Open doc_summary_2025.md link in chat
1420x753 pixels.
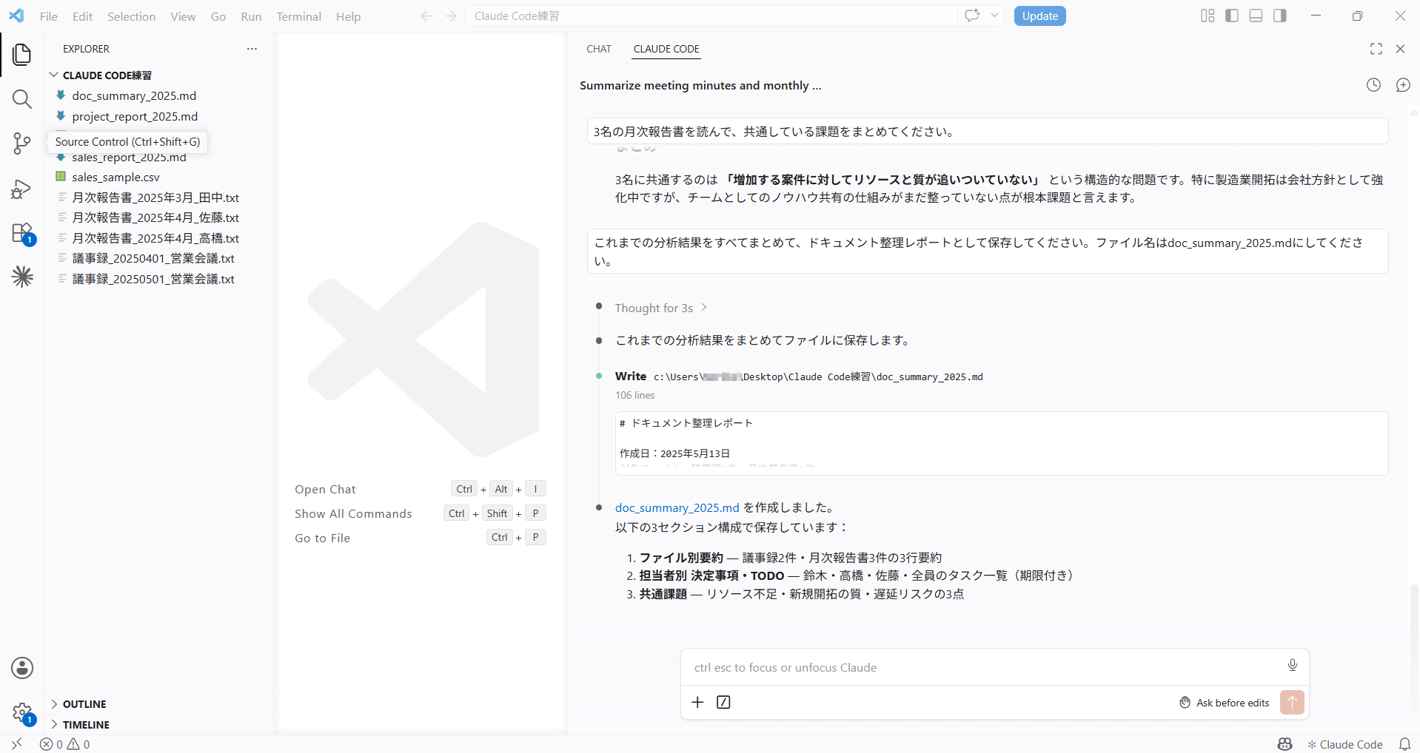(x=677, y=507)
